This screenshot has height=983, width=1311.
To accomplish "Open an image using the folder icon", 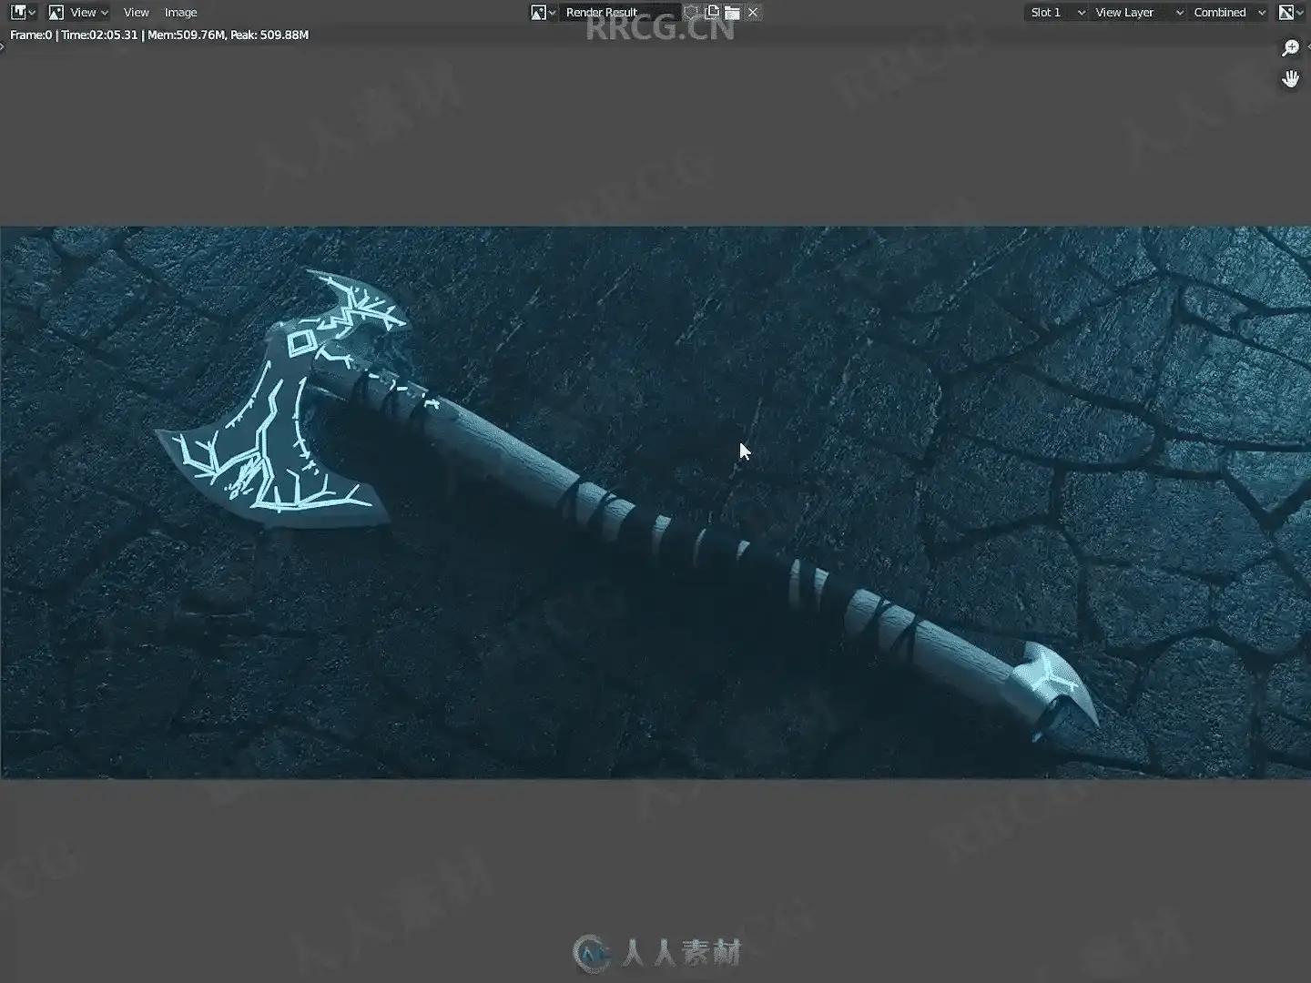I will 732,13.
